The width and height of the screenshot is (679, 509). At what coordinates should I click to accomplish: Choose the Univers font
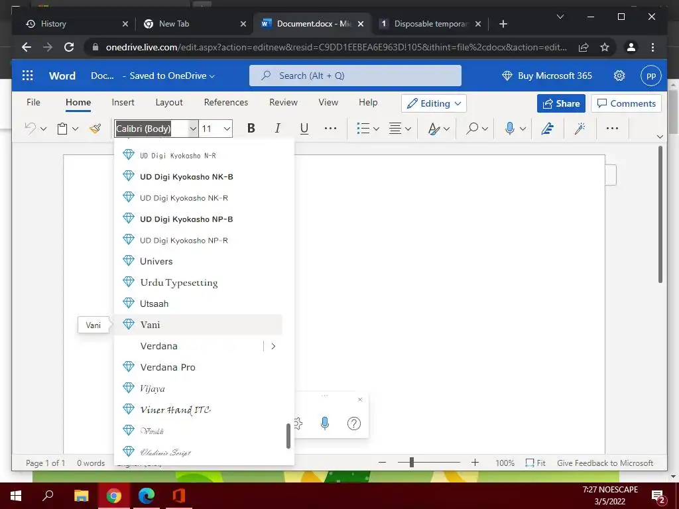pyautogui.click(x=198, y=261)
